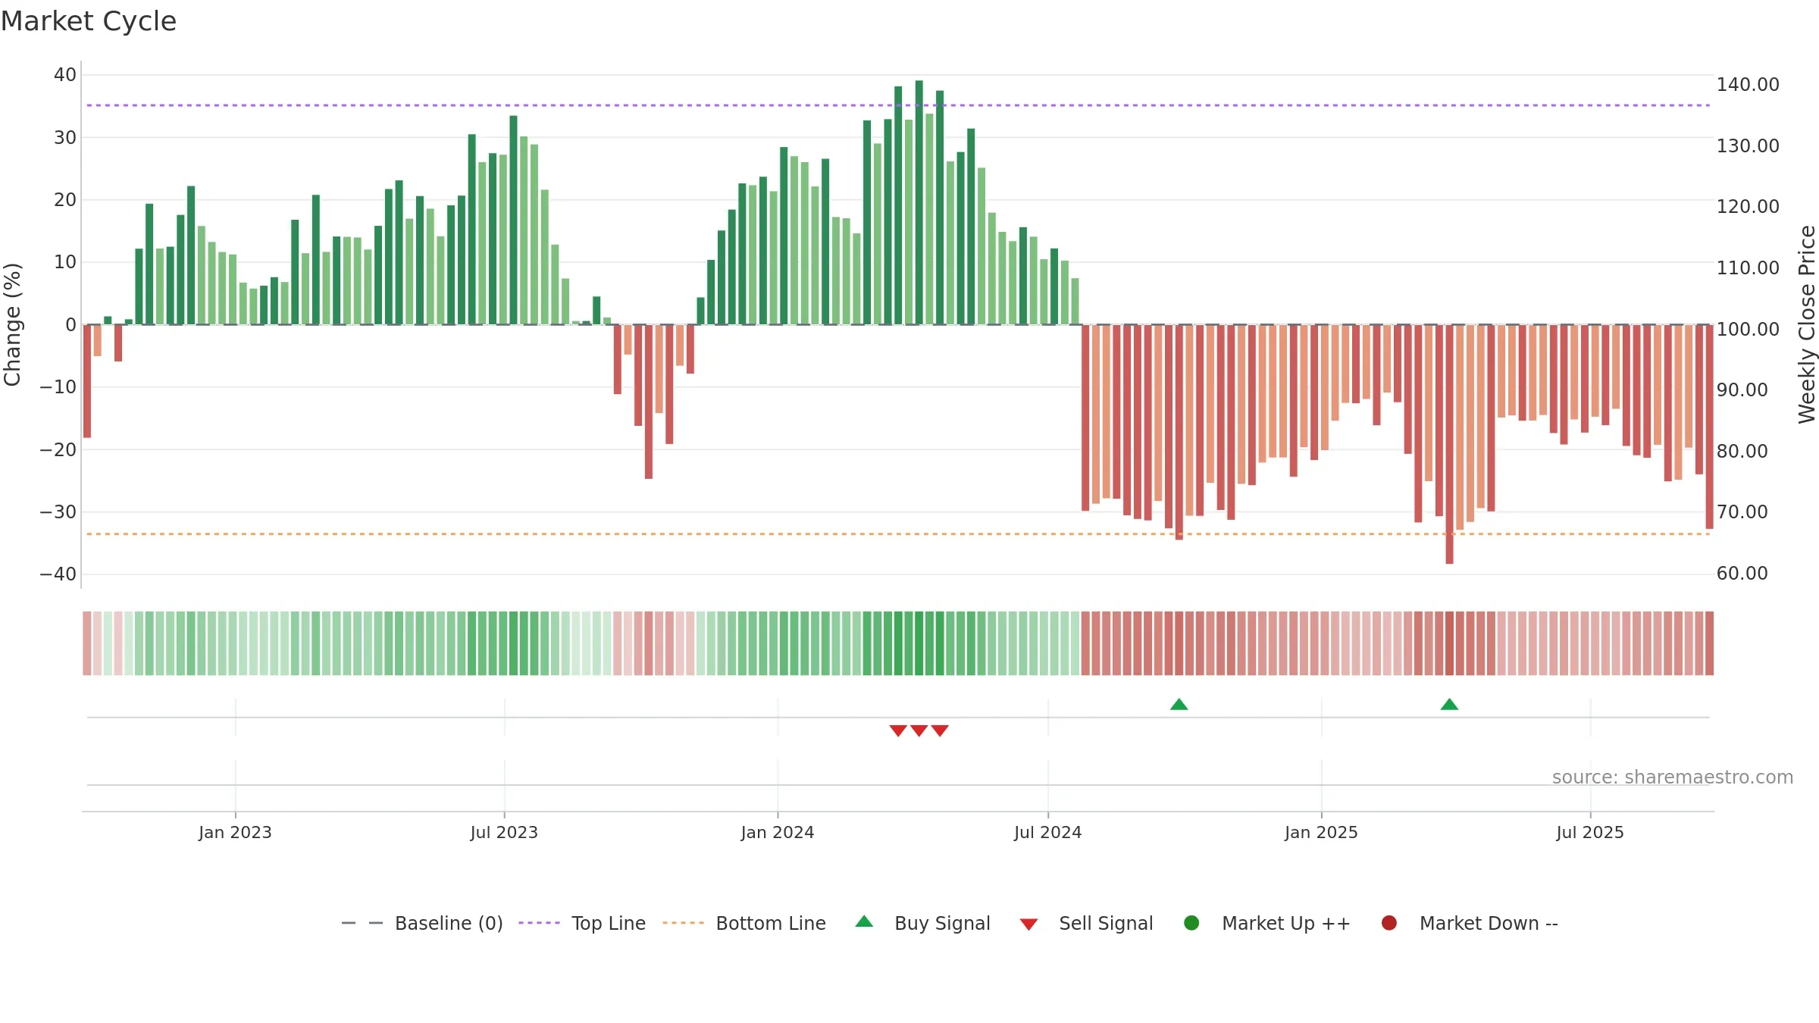Click the Buy Signal legend label
The height and width of the screenshot is (1023, 1819).
pos(942,923)
